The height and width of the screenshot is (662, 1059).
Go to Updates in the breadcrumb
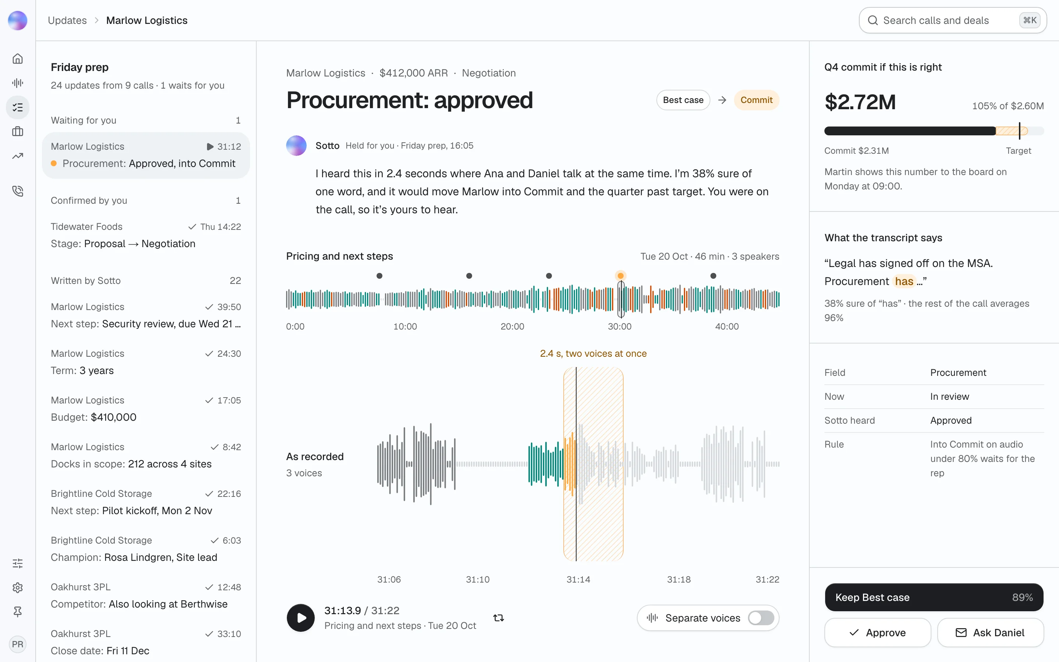[x=67, y=21]
